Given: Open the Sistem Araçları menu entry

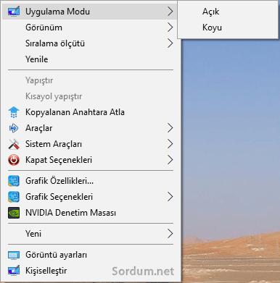Looking at the screenshot, I should coord(91,144).
